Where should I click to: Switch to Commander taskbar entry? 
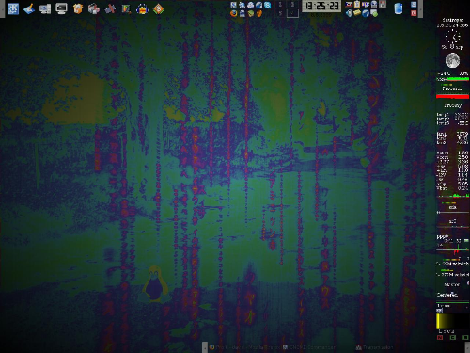click(x=308, y=347)
